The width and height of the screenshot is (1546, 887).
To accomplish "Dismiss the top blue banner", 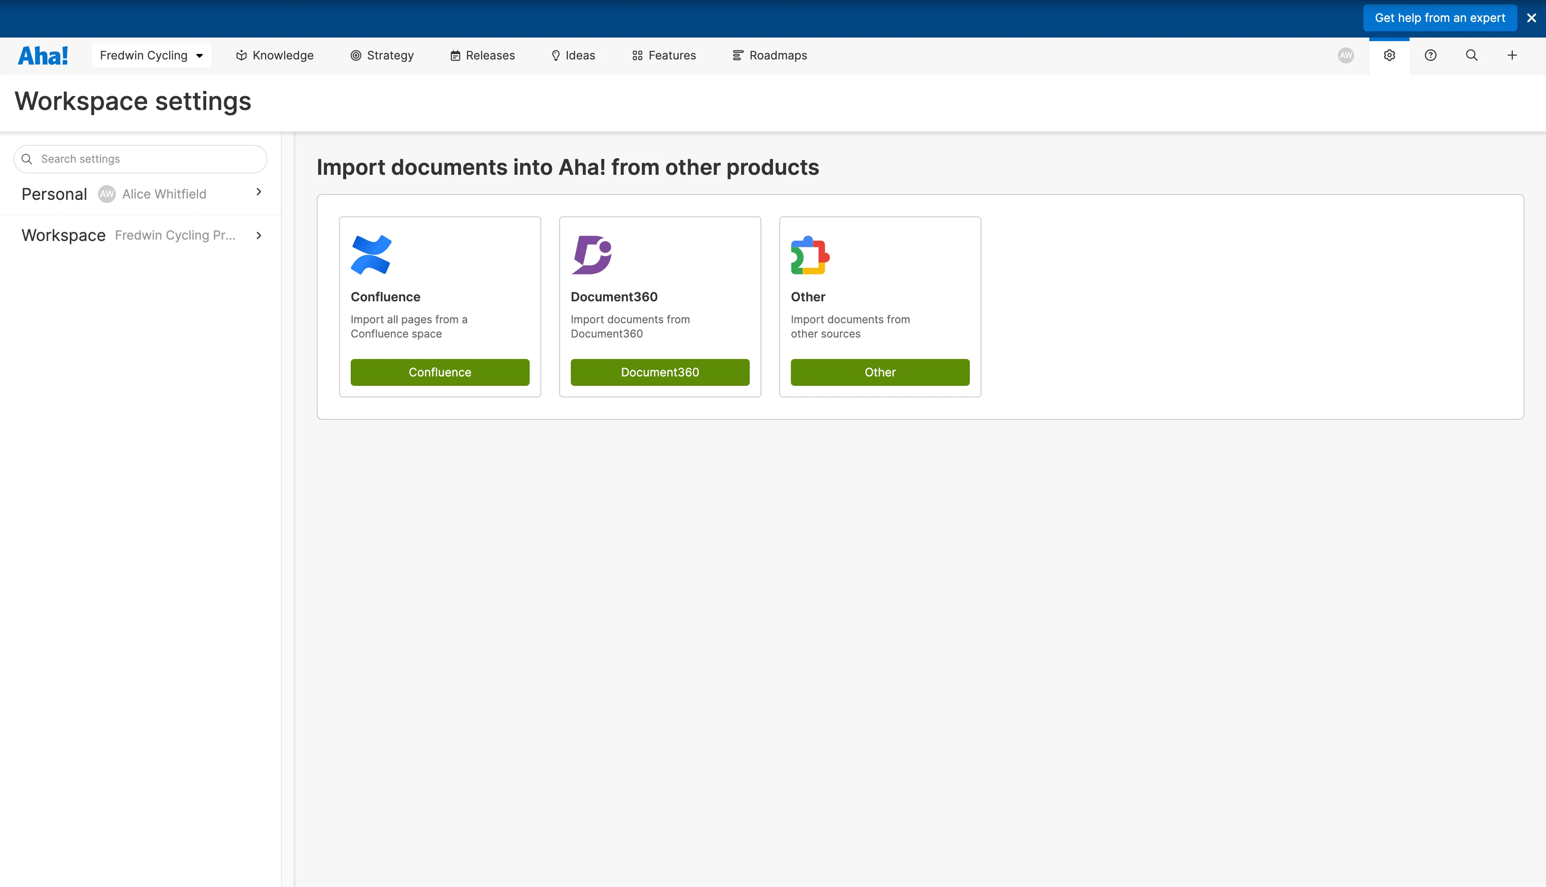I will (x=1531, y=18).
